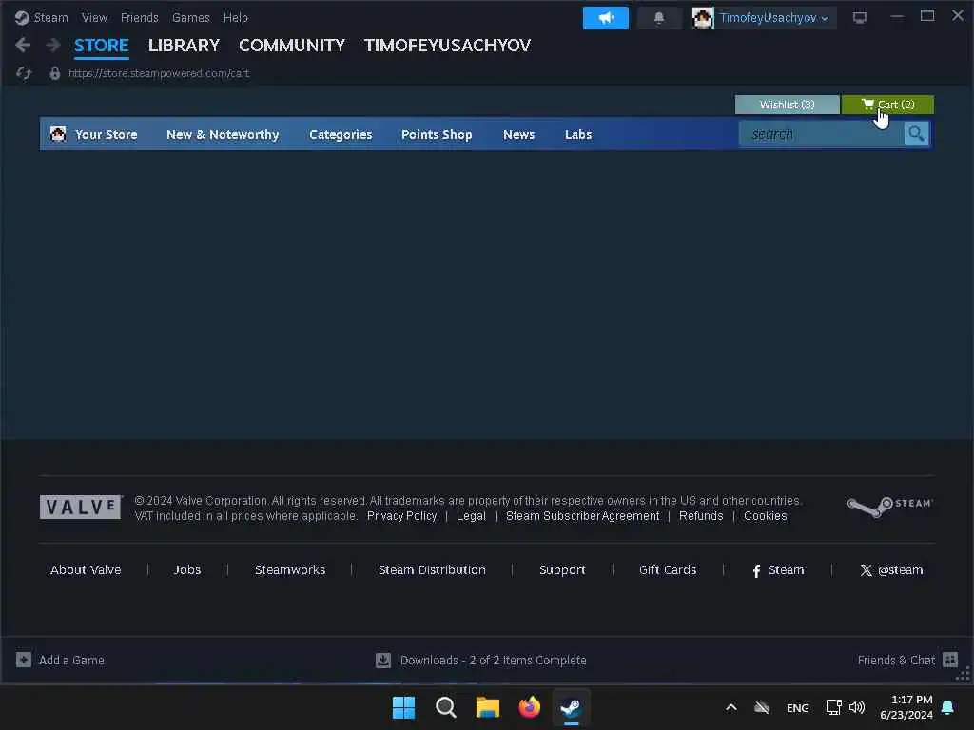Click the TimofeyUsachyov avatar picture
This screenshot has height=730, width=974.
coord(703,18)
